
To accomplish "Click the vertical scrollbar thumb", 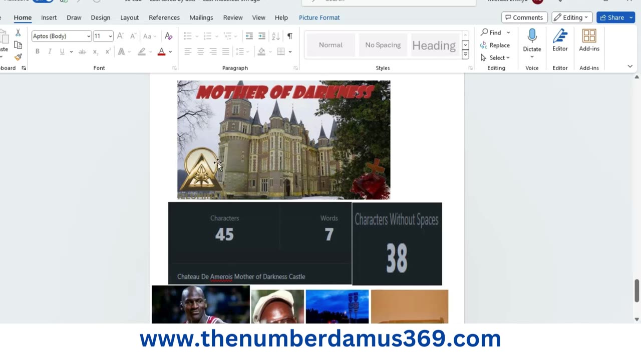I will 637,290.
